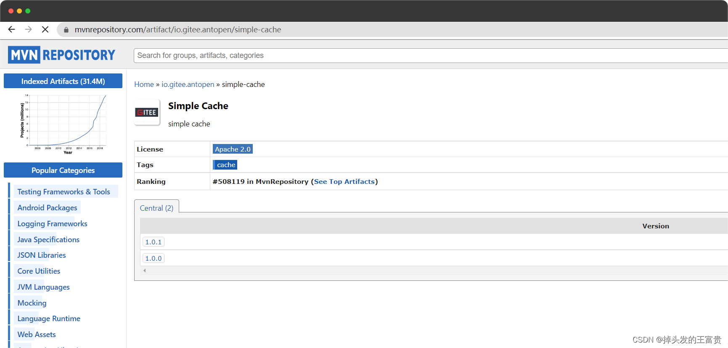Click the indexed artifacts growth chart

(63, 124)
